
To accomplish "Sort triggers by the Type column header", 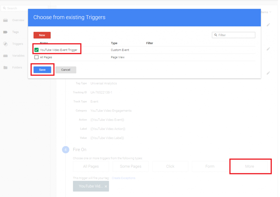I will (114, 43).
